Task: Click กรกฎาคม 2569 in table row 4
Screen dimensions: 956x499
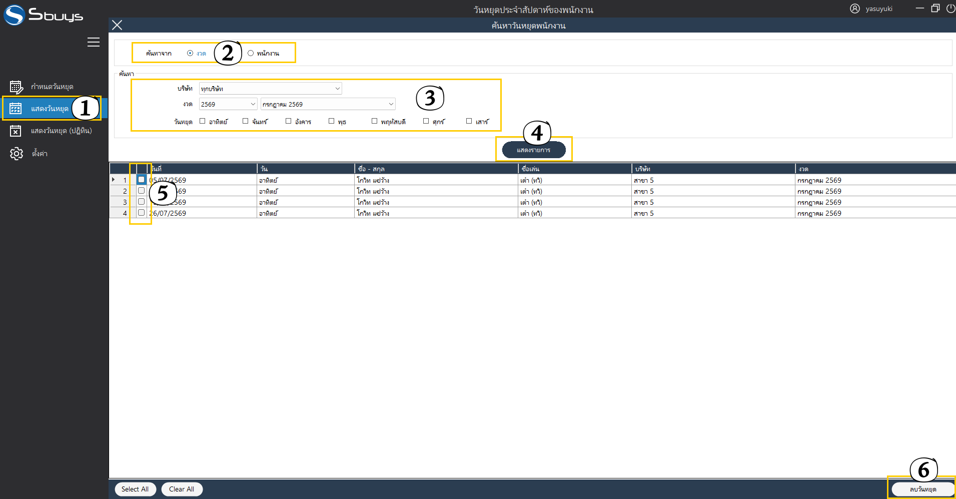Action: click(819, 213)
